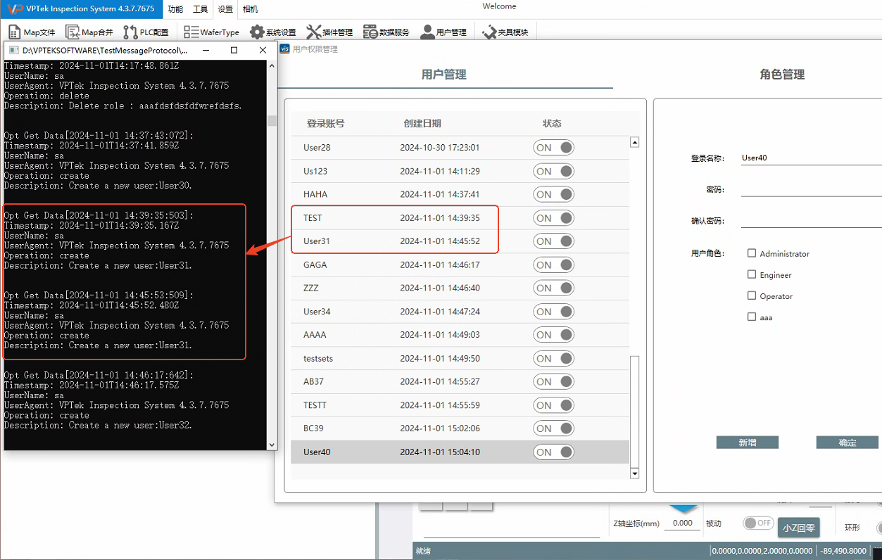This screenshot has height=560, width=882.
Task: Click the console window scroll-up arrow
Action: [x=272, y=65]
